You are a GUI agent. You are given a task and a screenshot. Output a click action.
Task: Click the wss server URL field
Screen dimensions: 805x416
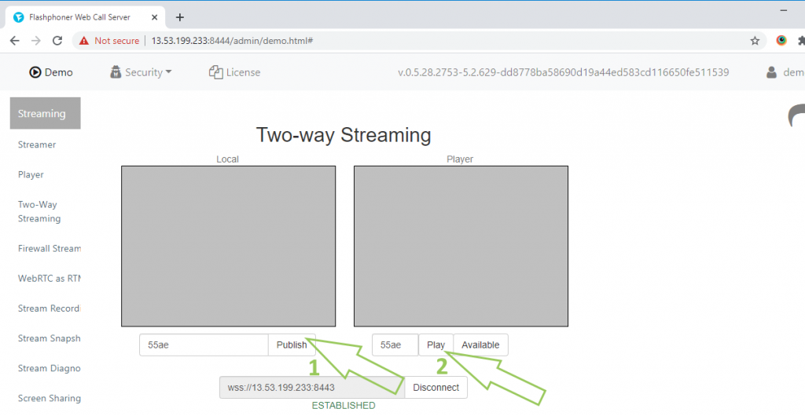click(x=312, y=387)
